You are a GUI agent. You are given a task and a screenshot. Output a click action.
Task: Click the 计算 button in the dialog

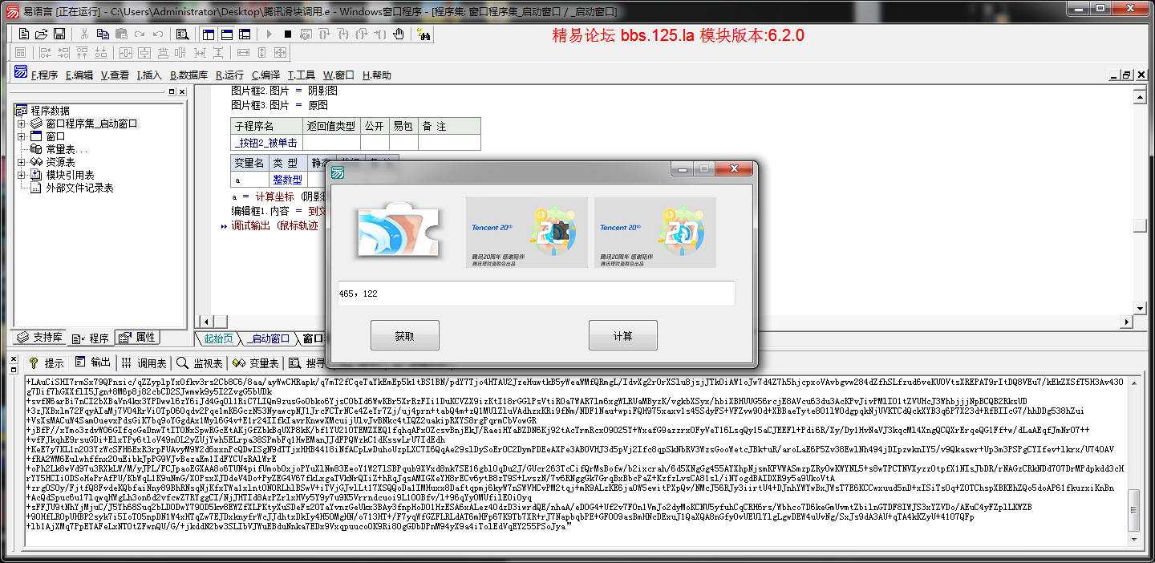623,336
